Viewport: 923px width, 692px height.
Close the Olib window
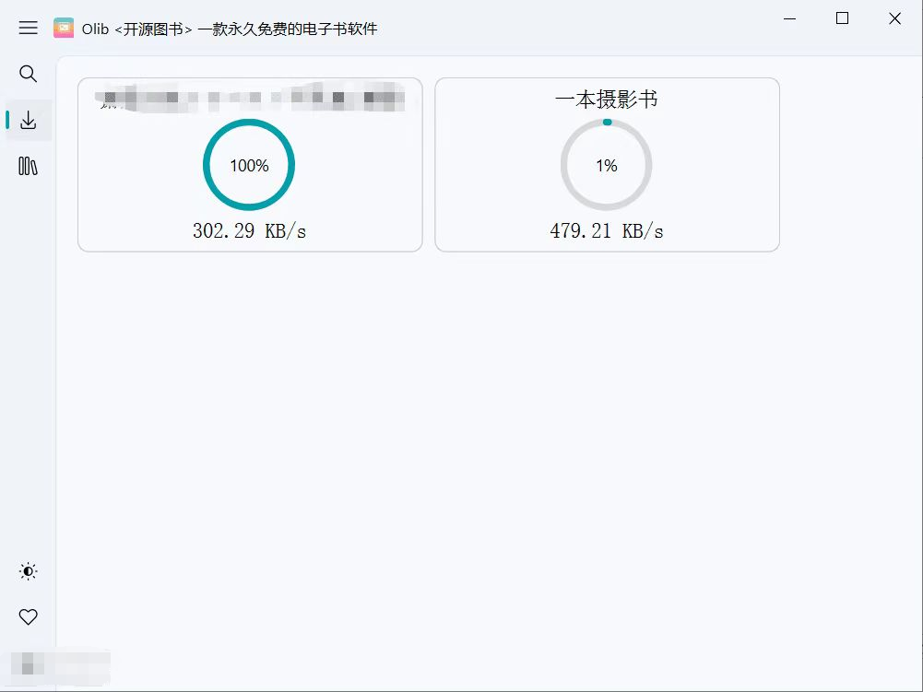coord(894,18)
